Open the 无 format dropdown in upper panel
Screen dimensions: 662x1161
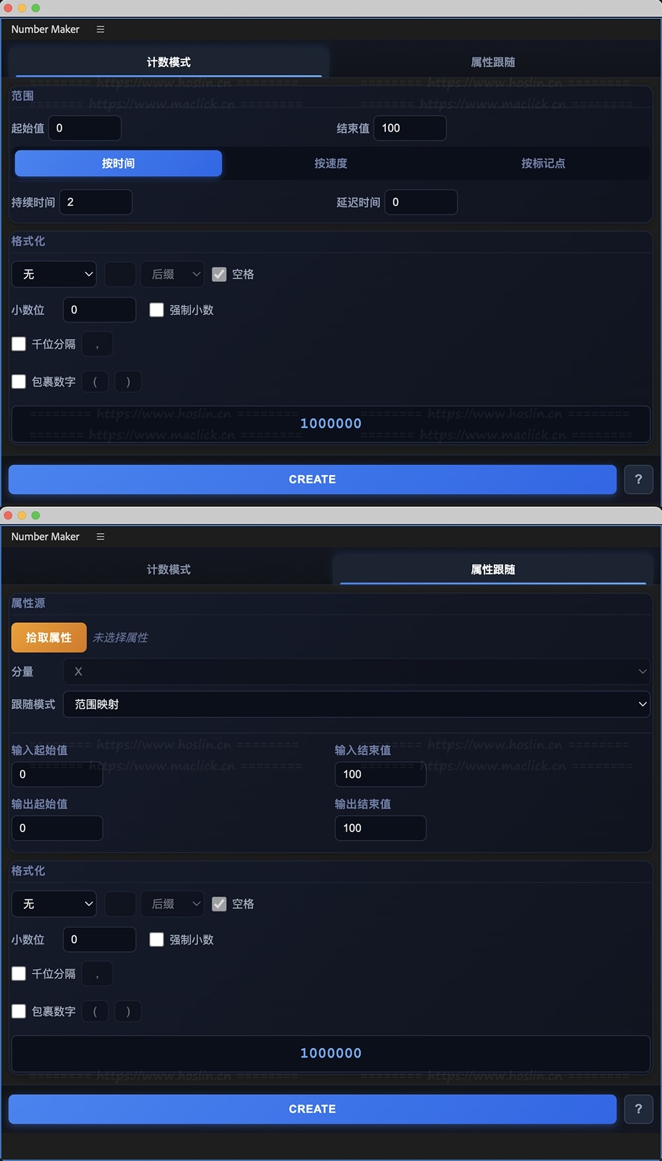click(x=54, y=274)
